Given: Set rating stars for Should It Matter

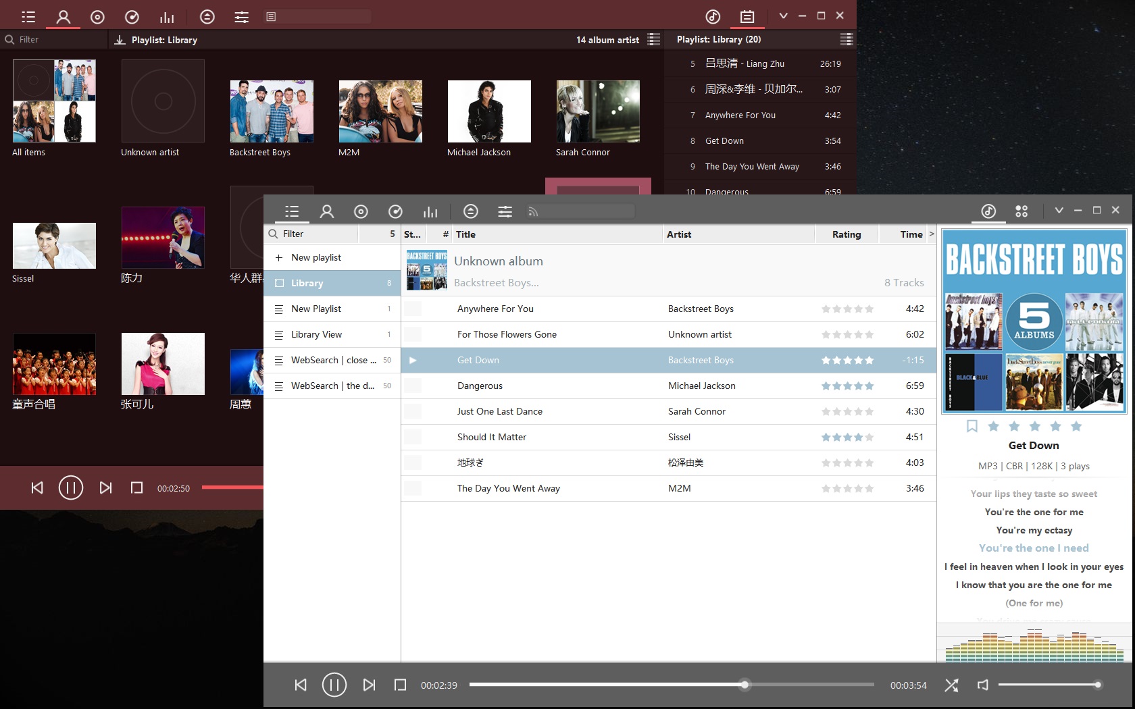Looking at the screenshot, I should tap(847, 438).
